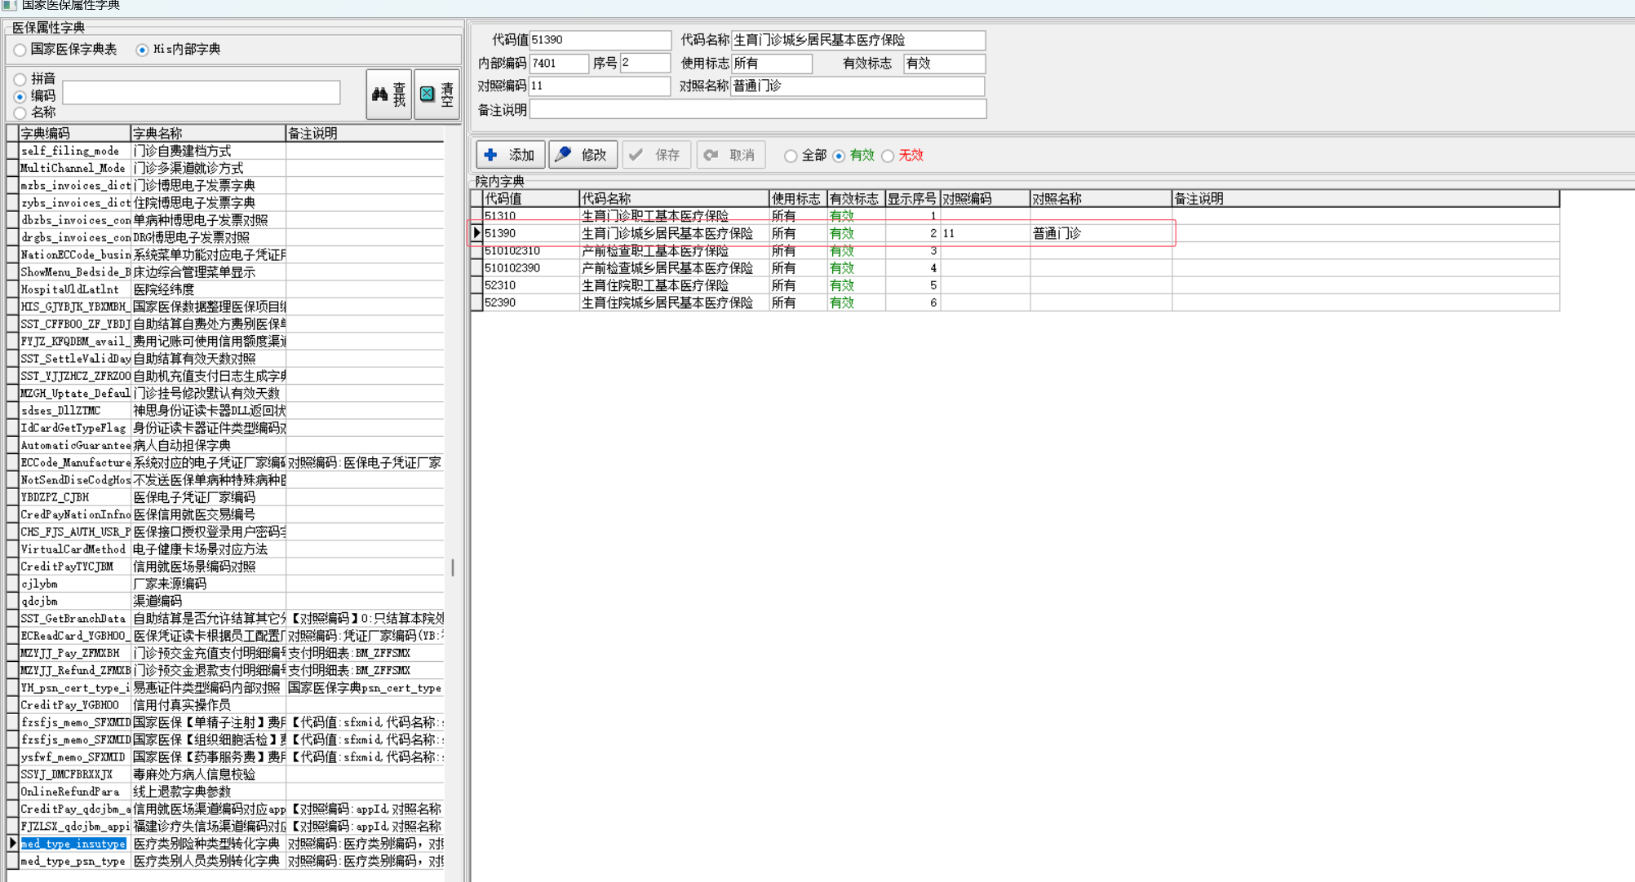This screenshot has height=882, width=1635.
Task: Select the 拼音 search mode radio
Action: click(20, 79)
